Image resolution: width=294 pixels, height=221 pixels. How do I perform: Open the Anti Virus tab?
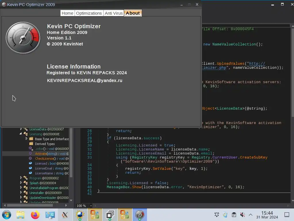[114, 13]
